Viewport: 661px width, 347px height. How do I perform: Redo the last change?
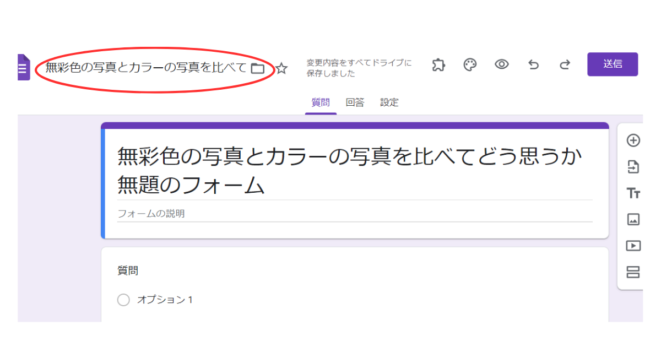(564, 64)
